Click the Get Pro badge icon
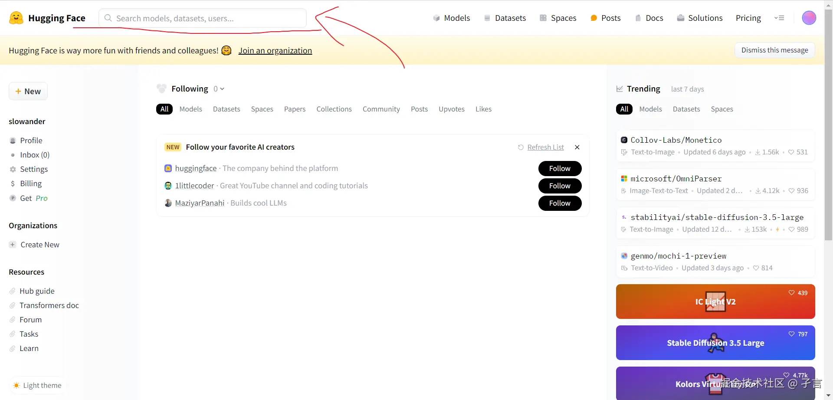This screenshot has height=400, width=833. point(13,198)
